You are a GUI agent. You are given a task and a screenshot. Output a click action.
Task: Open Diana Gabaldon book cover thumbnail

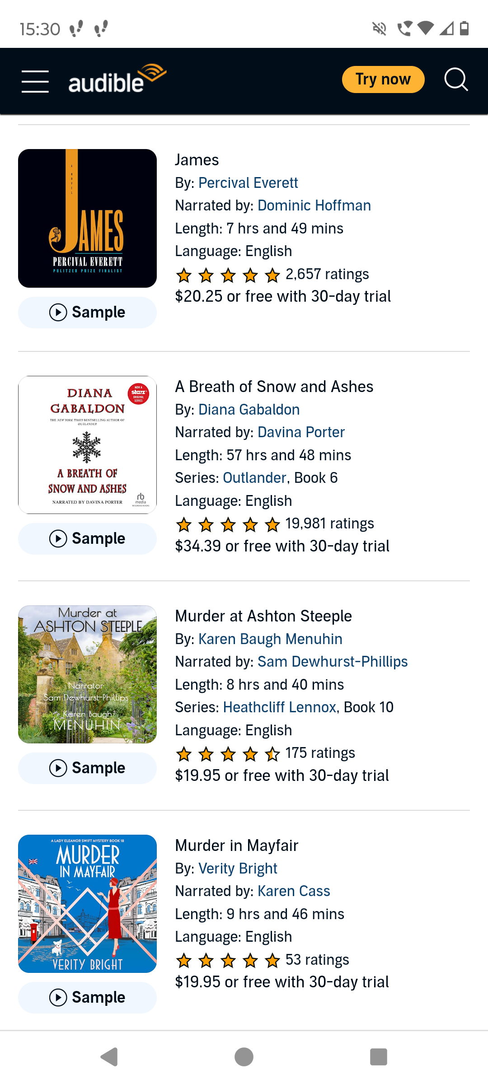point(87,445)
